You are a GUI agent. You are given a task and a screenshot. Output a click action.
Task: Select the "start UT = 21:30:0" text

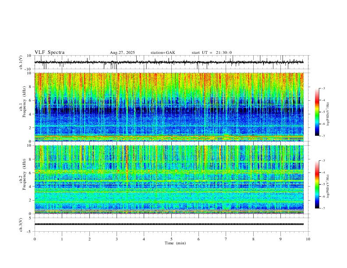(x=212, y=53)
